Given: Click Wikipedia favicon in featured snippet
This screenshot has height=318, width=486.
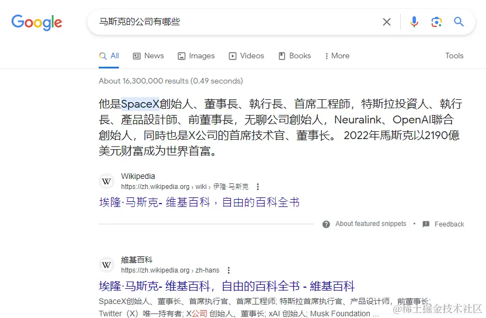Looking at the screenshot, I should (107, 182).
